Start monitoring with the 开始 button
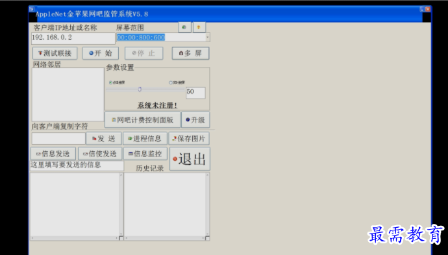 pos(101,53)
